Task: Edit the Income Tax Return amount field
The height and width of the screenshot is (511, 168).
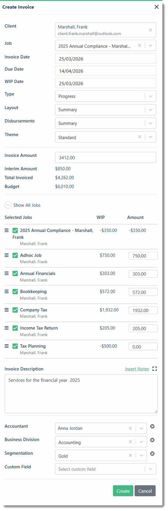Action: click(x=143, y=328)
